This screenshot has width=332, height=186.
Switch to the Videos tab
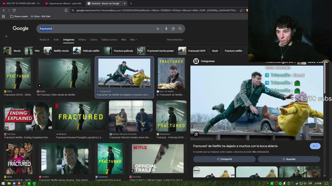82,40
